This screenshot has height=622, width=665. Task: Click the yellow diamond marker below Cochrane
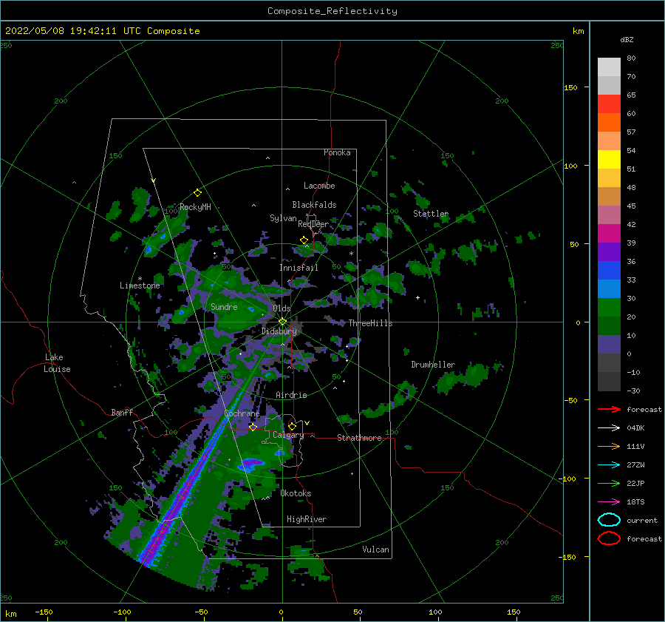pyautogui.click(x=253, y=427)
